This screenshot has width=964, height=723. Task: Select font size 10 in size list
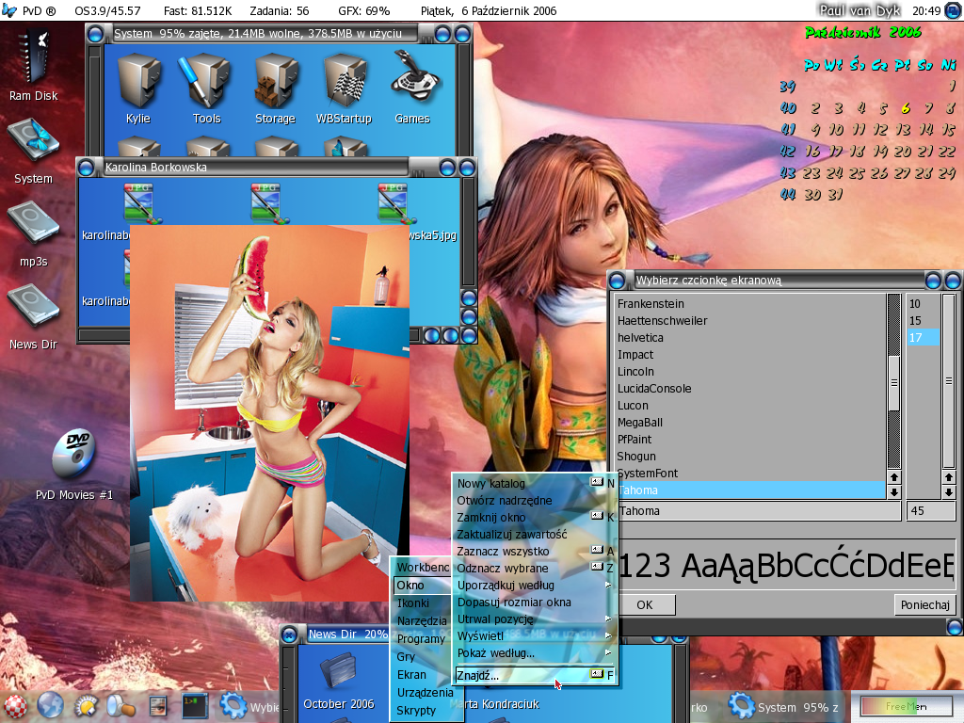click(x=923, y=304)
